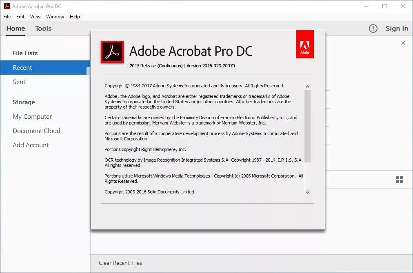Click the Adobe Acrobat Pro DC heading

pyautogui.click(x=191, y=51)
